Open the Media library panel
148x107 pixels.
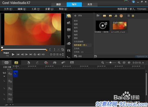pyautogui.click(x=69, y=16)
